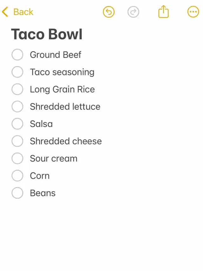Tap the Beans item text
The height and width of the screenshot is (271, 203).
tap(43, 193)
